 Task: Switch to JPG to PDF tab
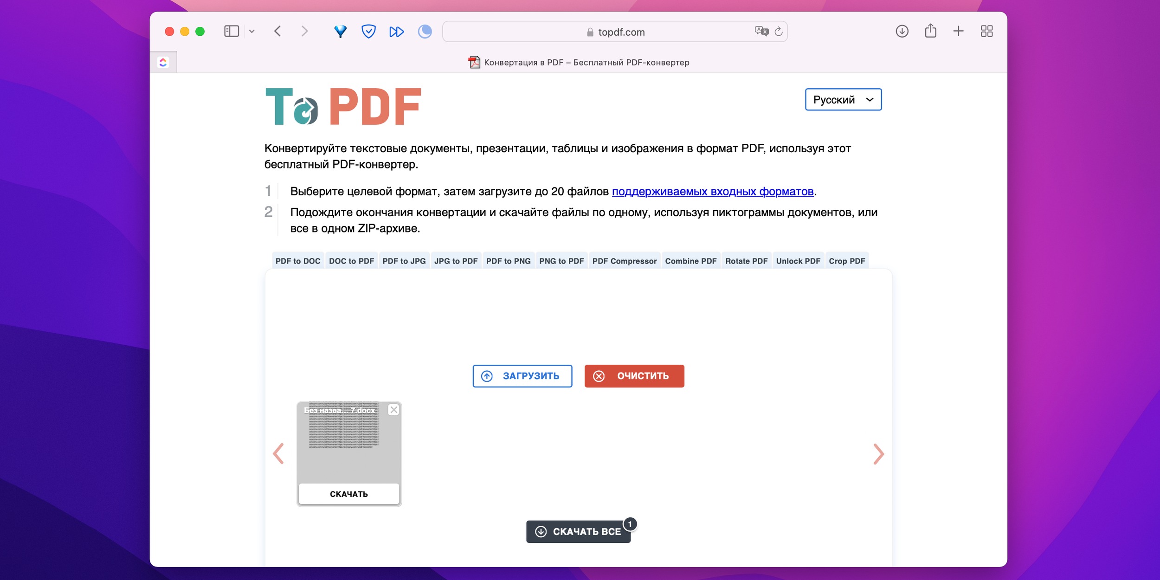coord(456,261)
